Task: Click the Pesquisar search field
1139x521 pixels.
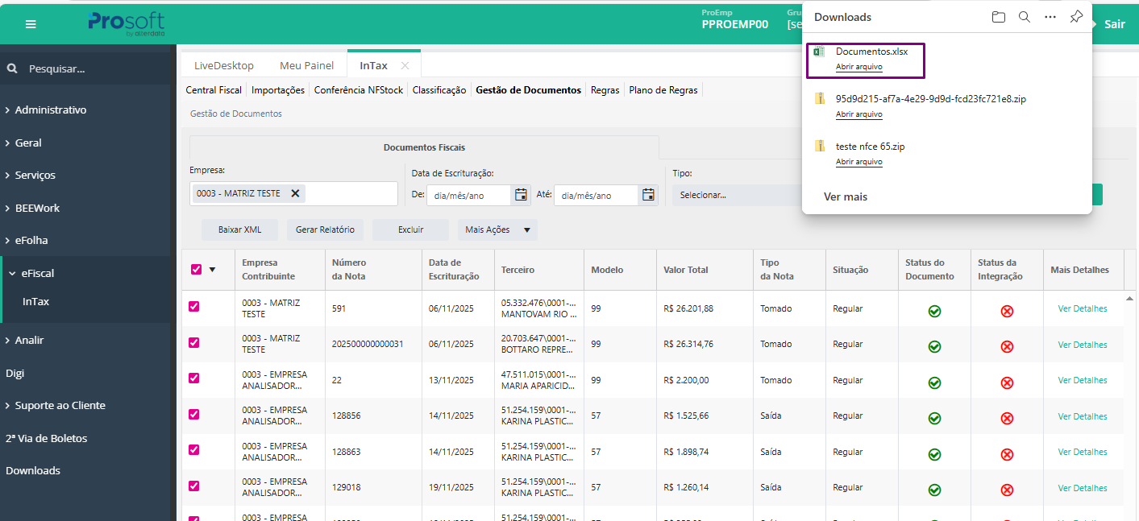Action: tap(81, 69)
